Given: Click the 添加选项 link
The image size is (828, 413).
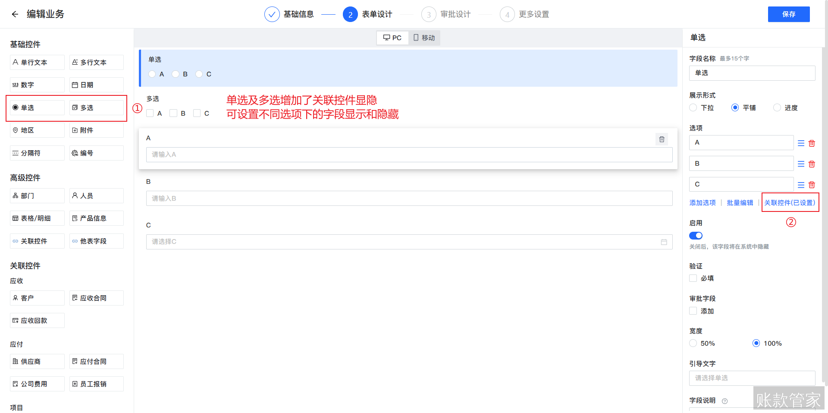Looking at the screenshot, I should (703, 202).
